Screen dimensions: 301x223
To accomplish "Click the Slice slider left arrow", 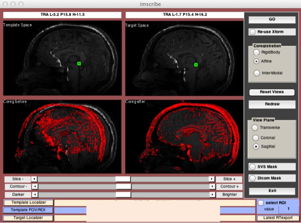I will (35, 179).
